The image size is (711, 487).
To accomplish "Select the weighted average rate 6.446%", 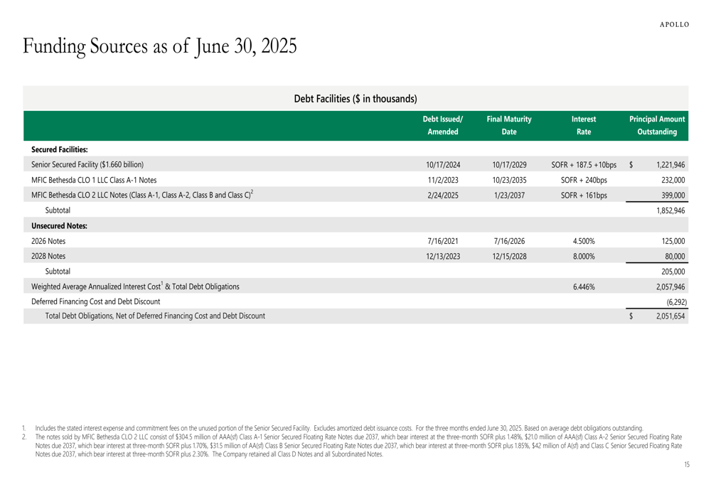I will pos(584,287).
